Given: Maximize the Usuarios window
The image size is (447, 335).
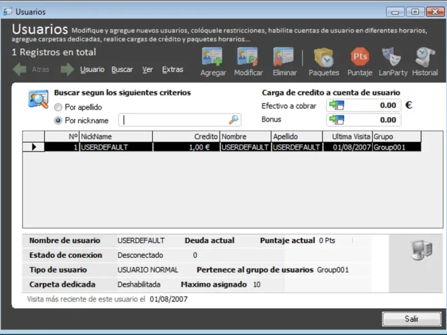Looking at the screenshot, I should pyautogui.click(x=415, y=12).
